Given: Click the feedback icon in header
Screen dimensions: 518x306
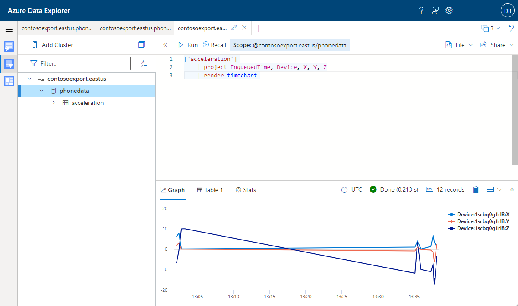Looking at the screenshot, I should click(x=435, y=10).
